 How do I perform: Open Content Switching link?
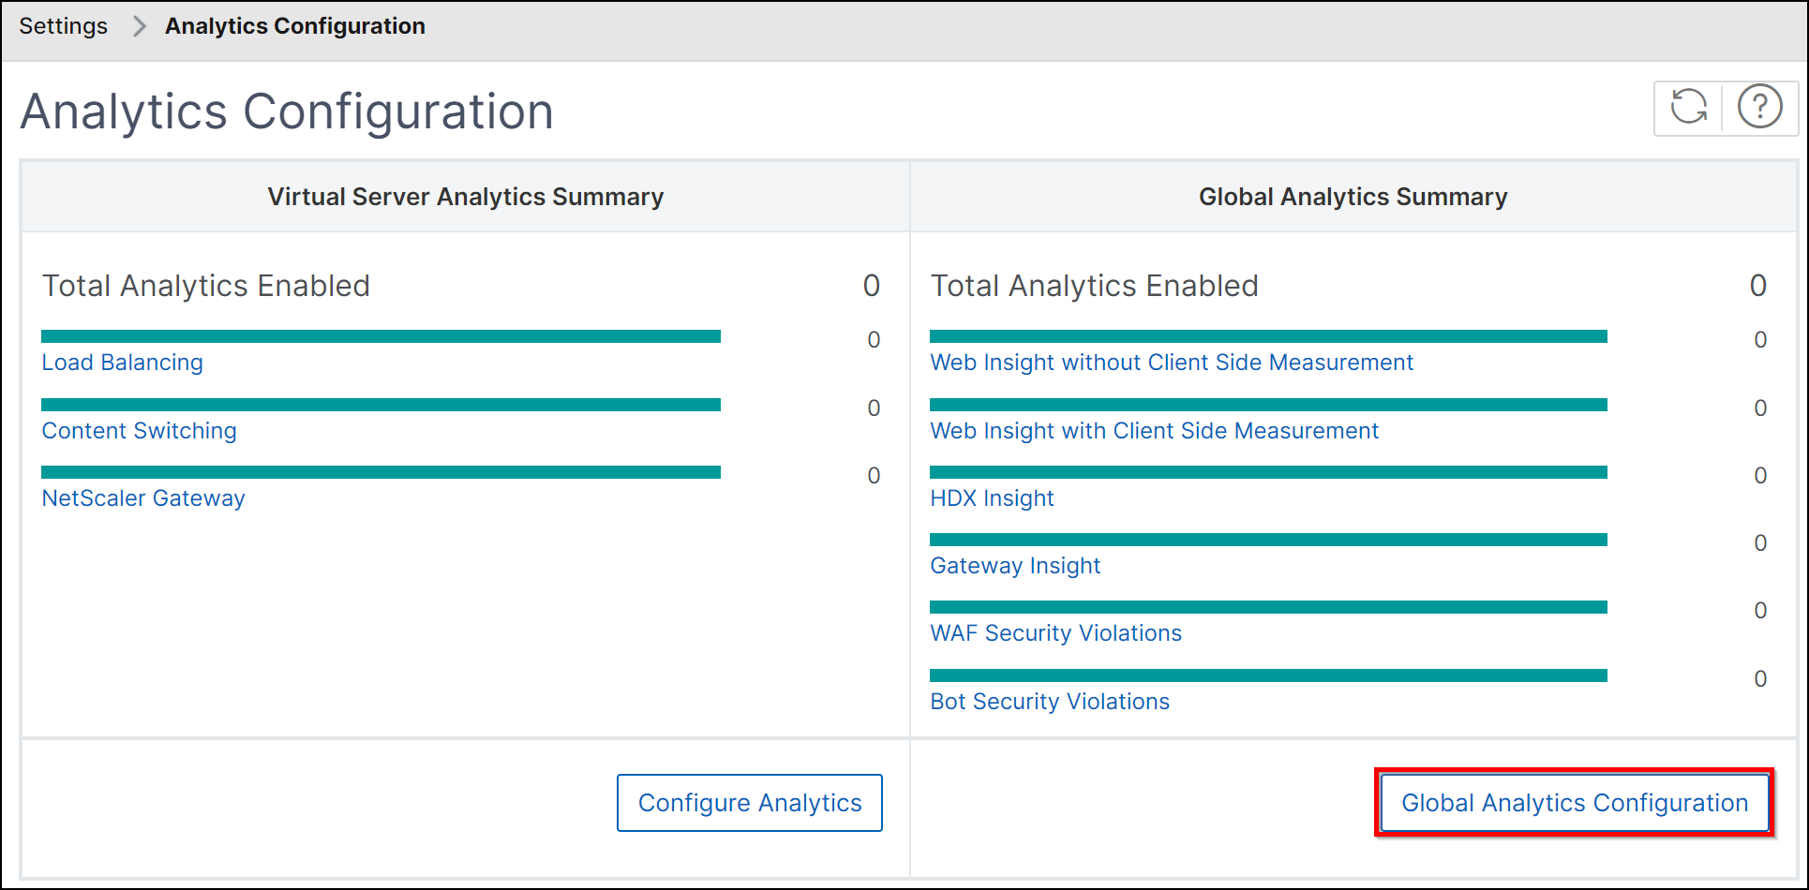(x=140, y=431)
